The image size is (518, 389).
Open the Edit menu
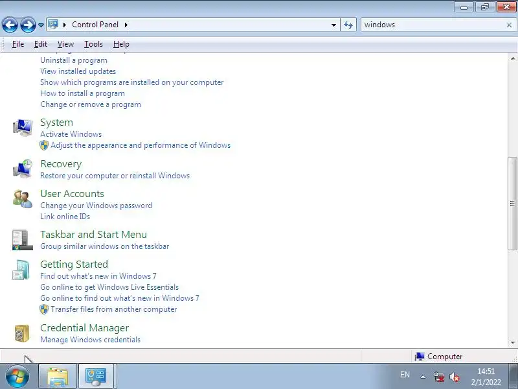[41, 44]
